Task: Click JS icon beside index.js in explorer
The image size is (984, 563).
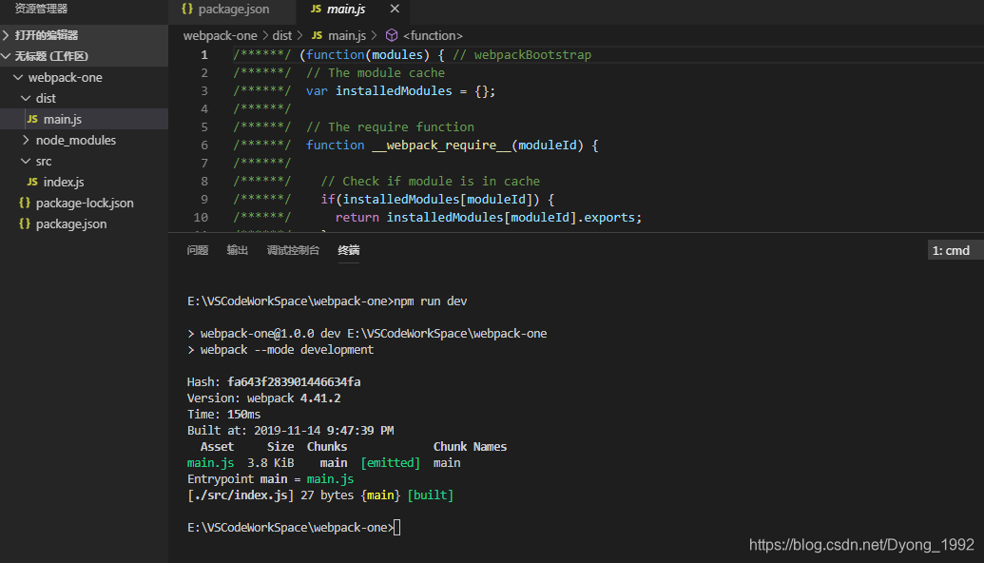Action: (x=32, y=182)
